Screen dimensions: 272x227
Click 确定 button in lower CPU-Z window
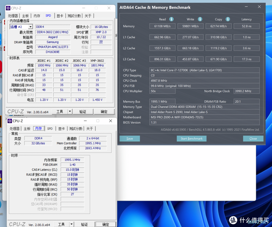pos(106,224)
